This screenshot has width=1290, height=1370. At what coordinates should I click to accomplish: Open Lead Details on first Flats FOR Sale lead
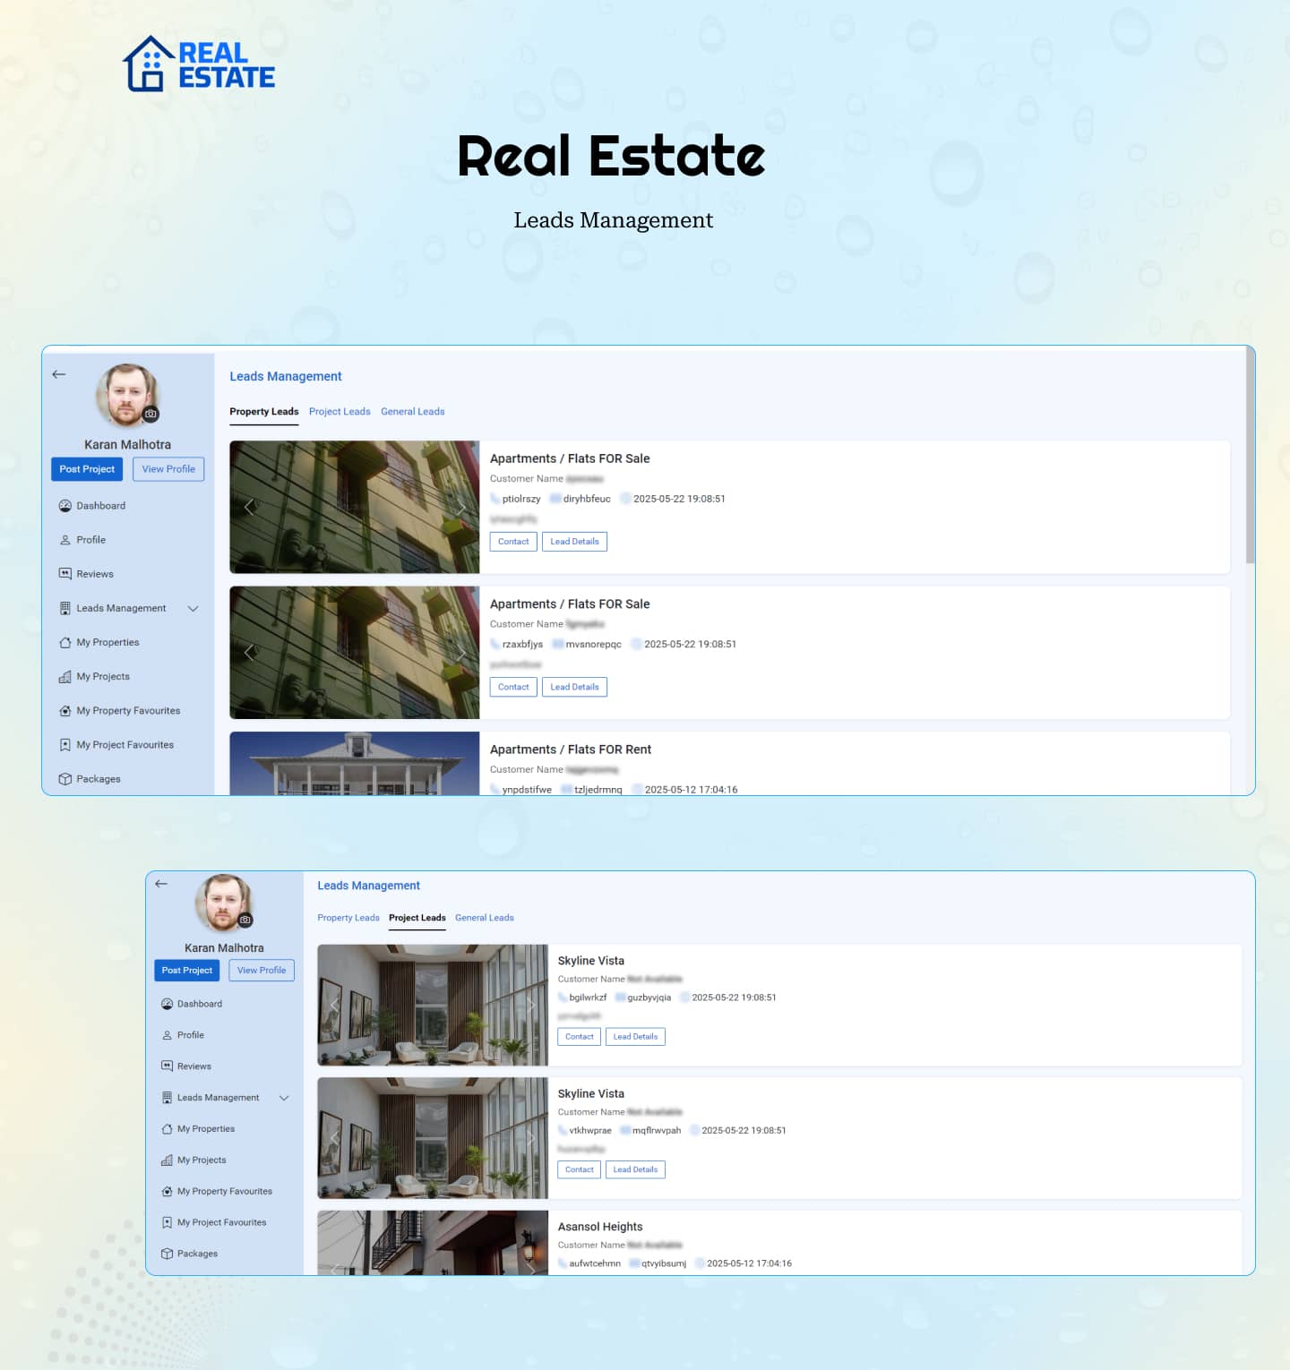574,542
